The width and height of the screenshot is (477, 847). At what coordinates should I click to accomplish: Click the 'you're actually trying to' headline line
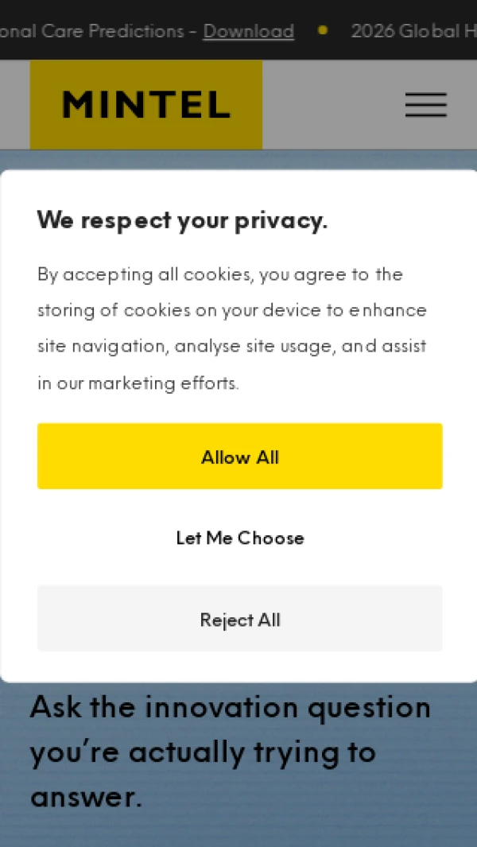[x=203, y=752]
